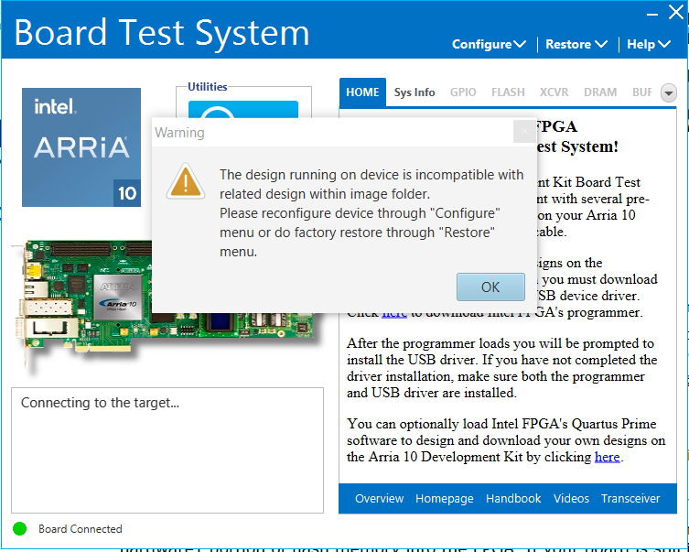
Task: Open the Handbook link
Action: coord(513,499)
